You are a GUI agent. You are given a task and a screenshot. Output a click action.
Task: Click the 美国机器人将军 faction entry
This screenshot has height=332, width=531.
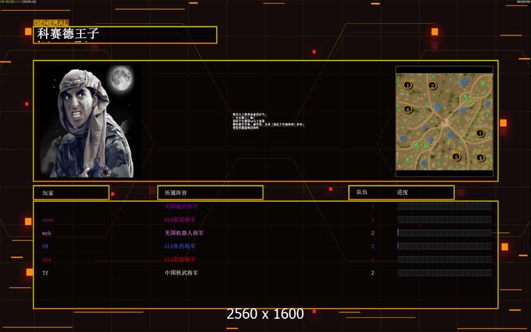184,233
